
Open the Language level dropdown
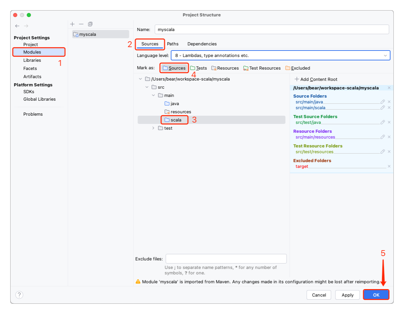(280, 55)
